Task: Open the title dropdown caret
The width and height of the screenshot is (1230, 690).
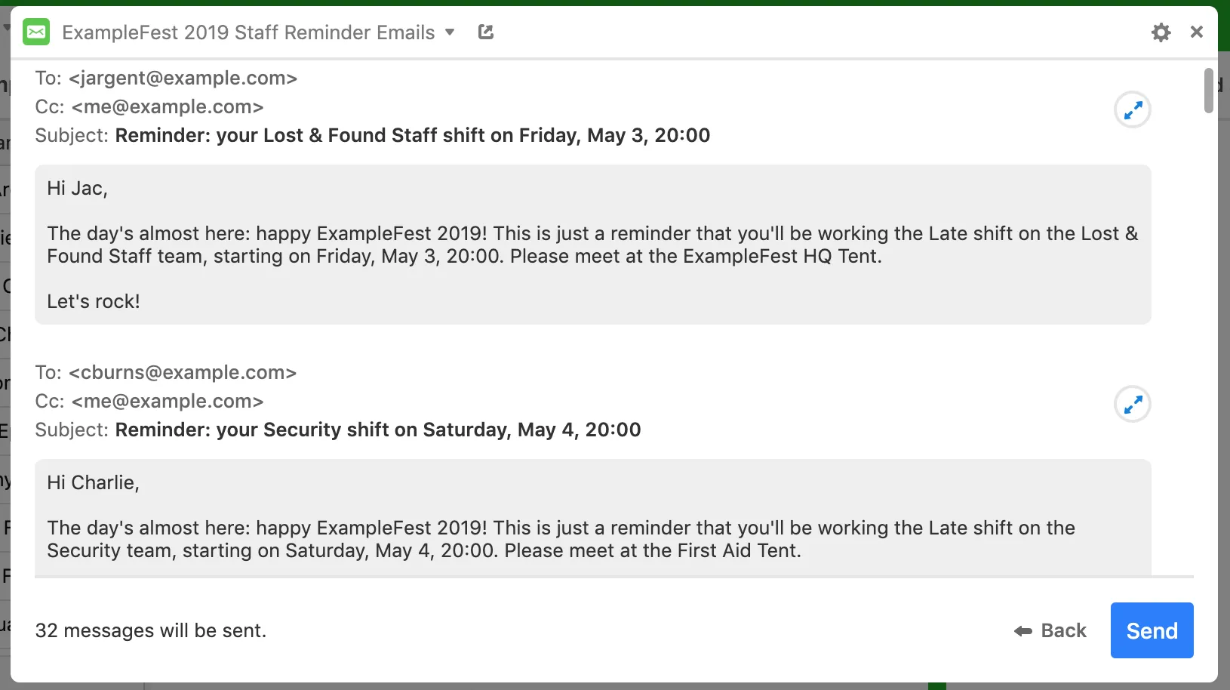Action: pos(450,32)
